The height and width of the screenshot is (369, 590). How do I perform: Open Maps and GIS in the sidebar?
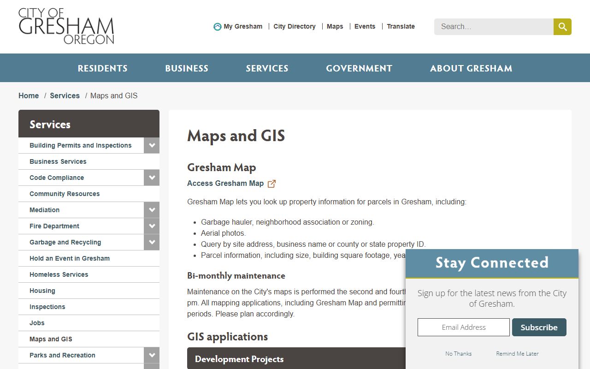tap(51, 339)
